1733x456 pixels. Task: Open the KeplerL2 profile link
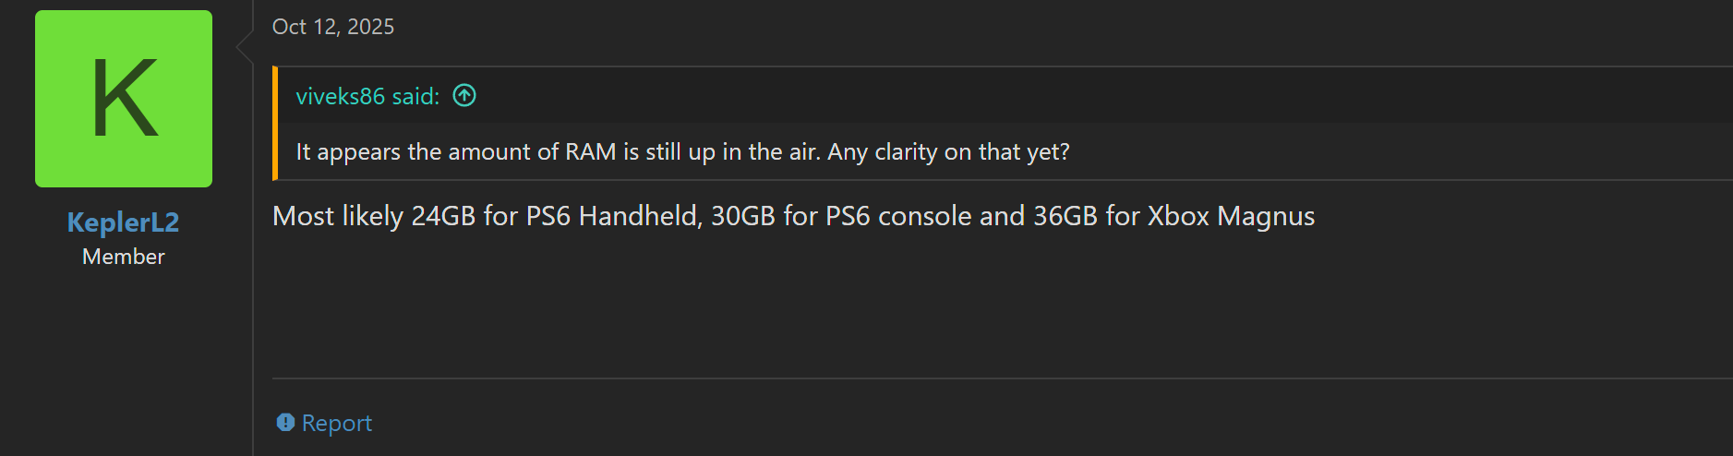[x=123, y=222]
